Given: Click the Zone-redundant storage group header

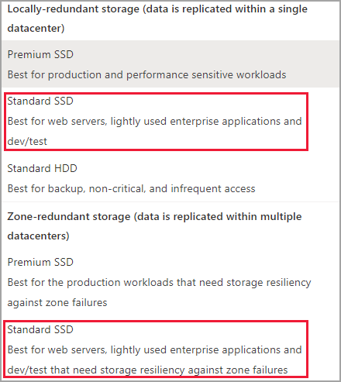Looking at the screenshot, I should [x=154, y=226].
